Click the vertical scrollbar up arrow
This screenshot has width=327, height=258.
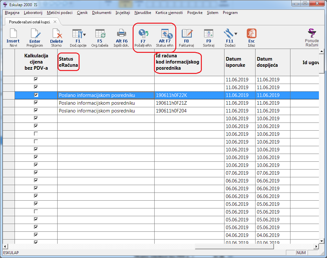(322, 51)
